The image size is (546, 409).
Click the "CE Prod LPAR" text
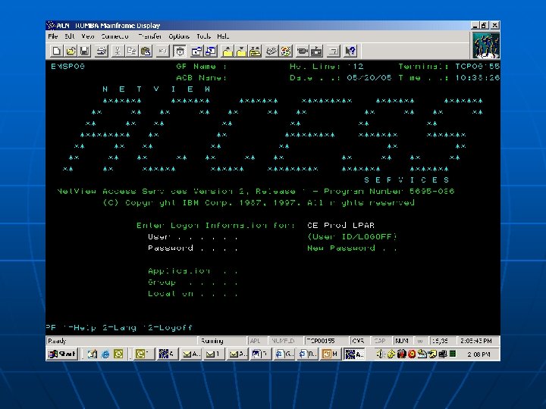tap(341, 225)
